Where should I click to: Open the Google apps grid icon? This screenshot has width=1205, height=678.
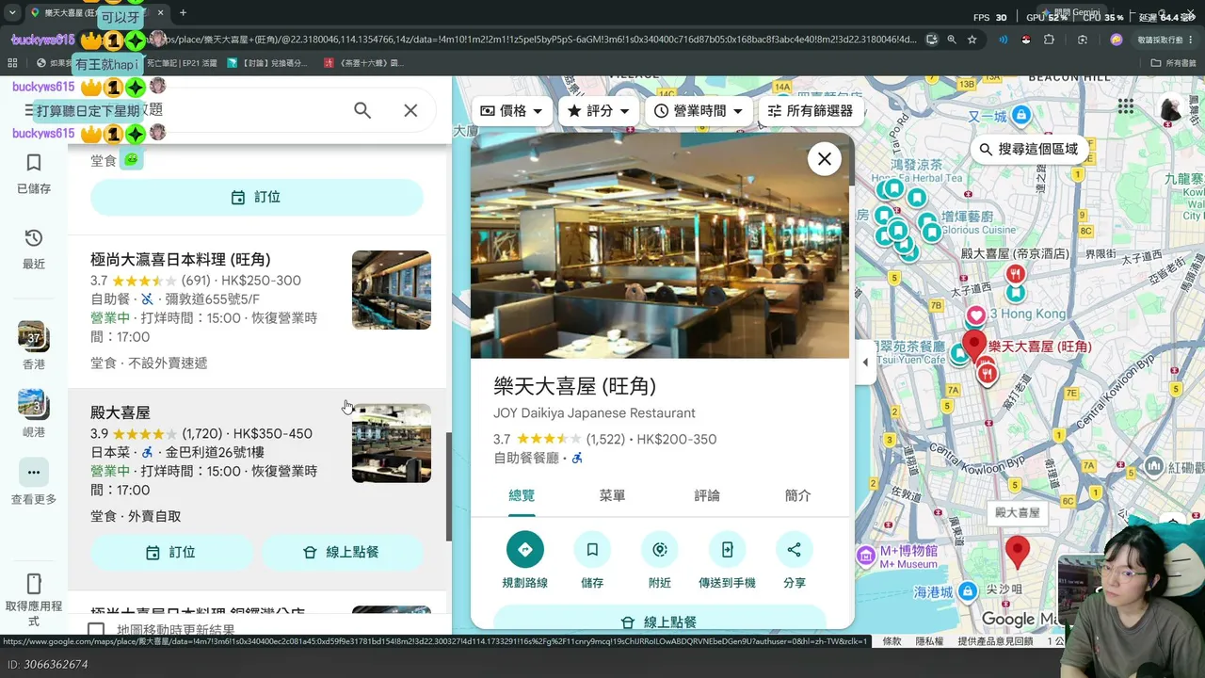tap(1126, 106)
